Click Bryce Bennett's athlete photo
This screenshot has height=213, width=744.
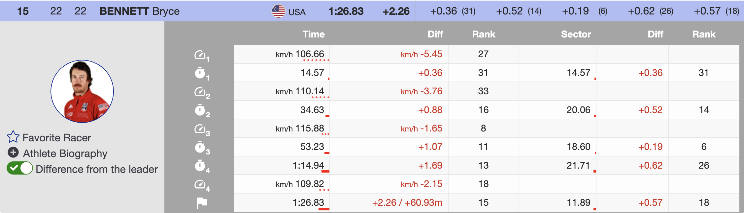tap(82, 91)
